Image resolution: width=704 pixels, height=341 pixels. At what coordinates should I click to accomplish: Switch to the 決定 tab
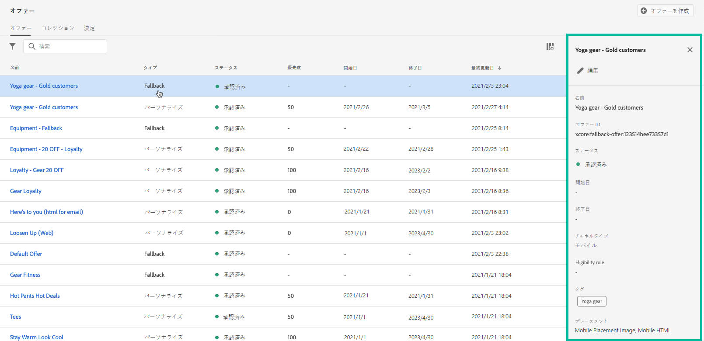pyautogui.click(x=90, y=28)
